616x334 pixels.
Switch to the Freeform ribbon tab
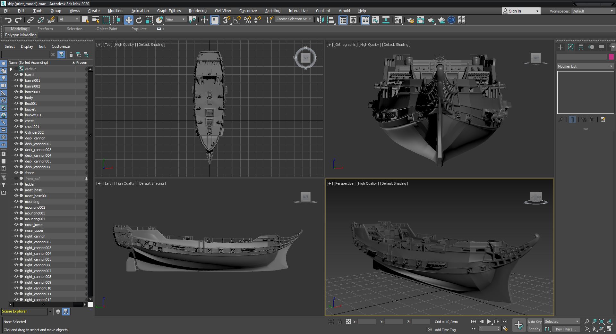[x=45, y=29]
